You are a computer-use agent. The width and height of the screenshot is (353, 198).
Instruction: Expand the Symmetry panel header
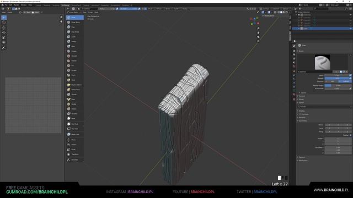pyautogui.click(x=303, y=121)
